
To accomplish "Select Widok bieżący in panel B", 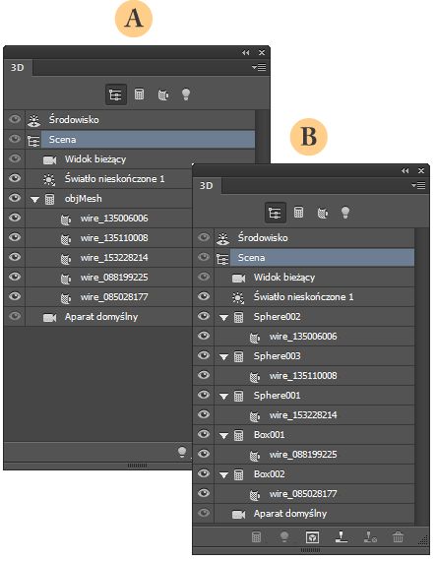I will point(315,278).
